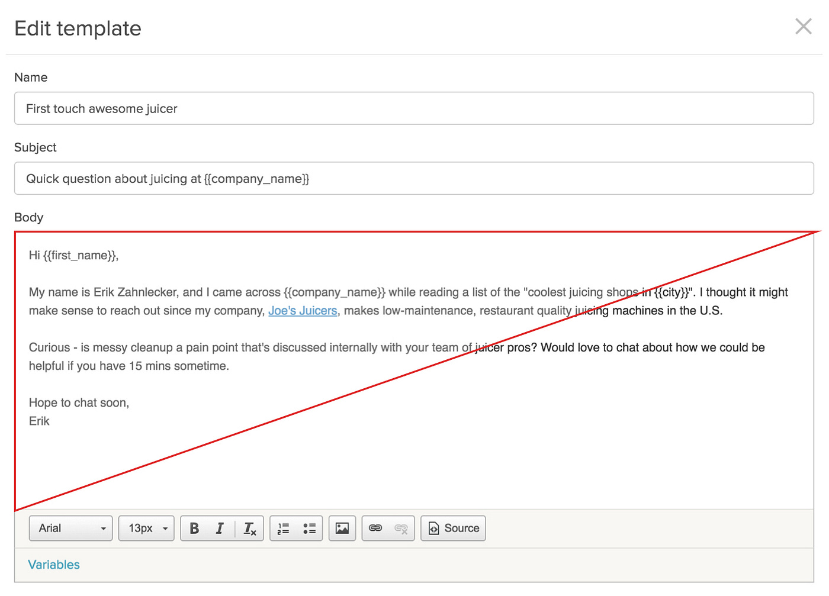
Task: Insert a hyperlink
Action: (375, 528)
